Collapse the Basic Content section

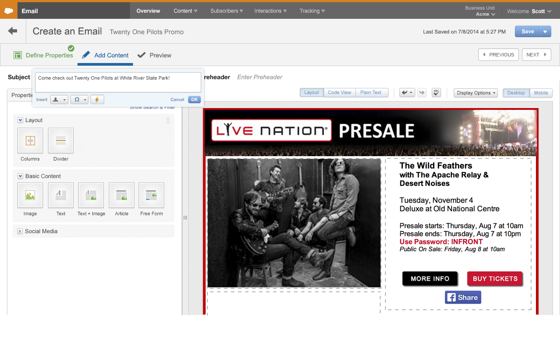click(20, 176)
